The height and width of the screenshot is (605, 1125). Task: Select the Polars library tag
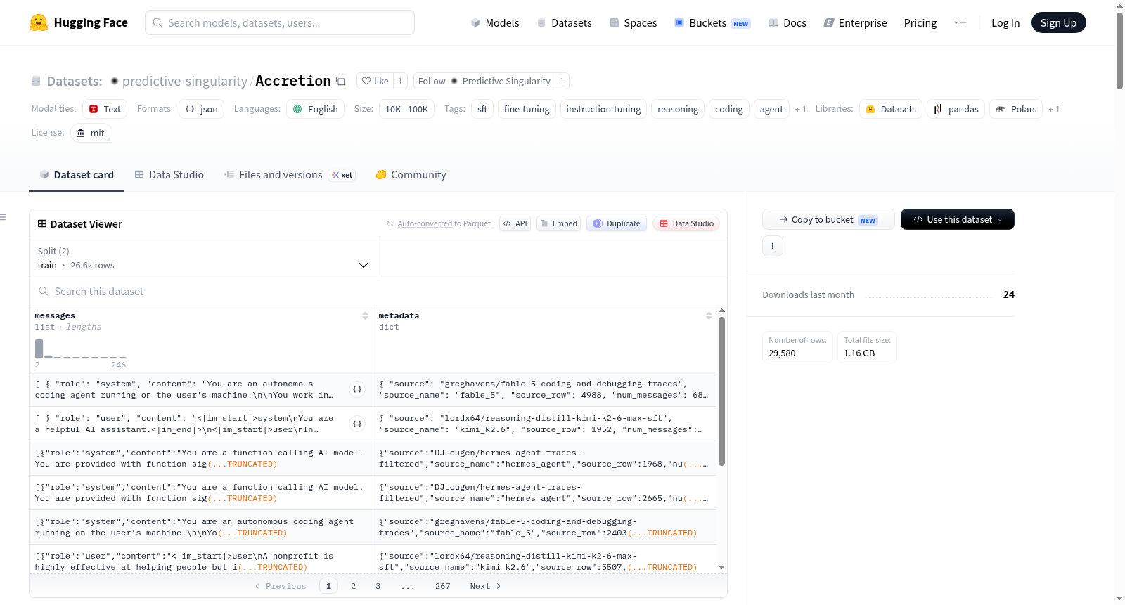(1016, 109)
